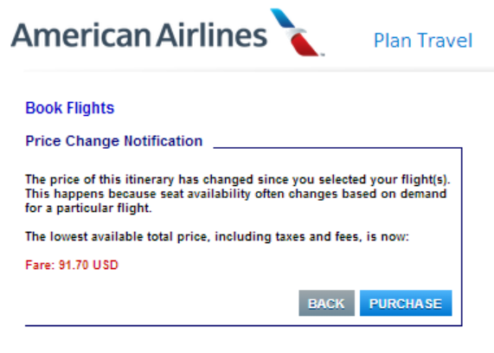Click the line mentioning seat availability changes
This screenshot has height=353, width=494.
click(x=235, y=194)
